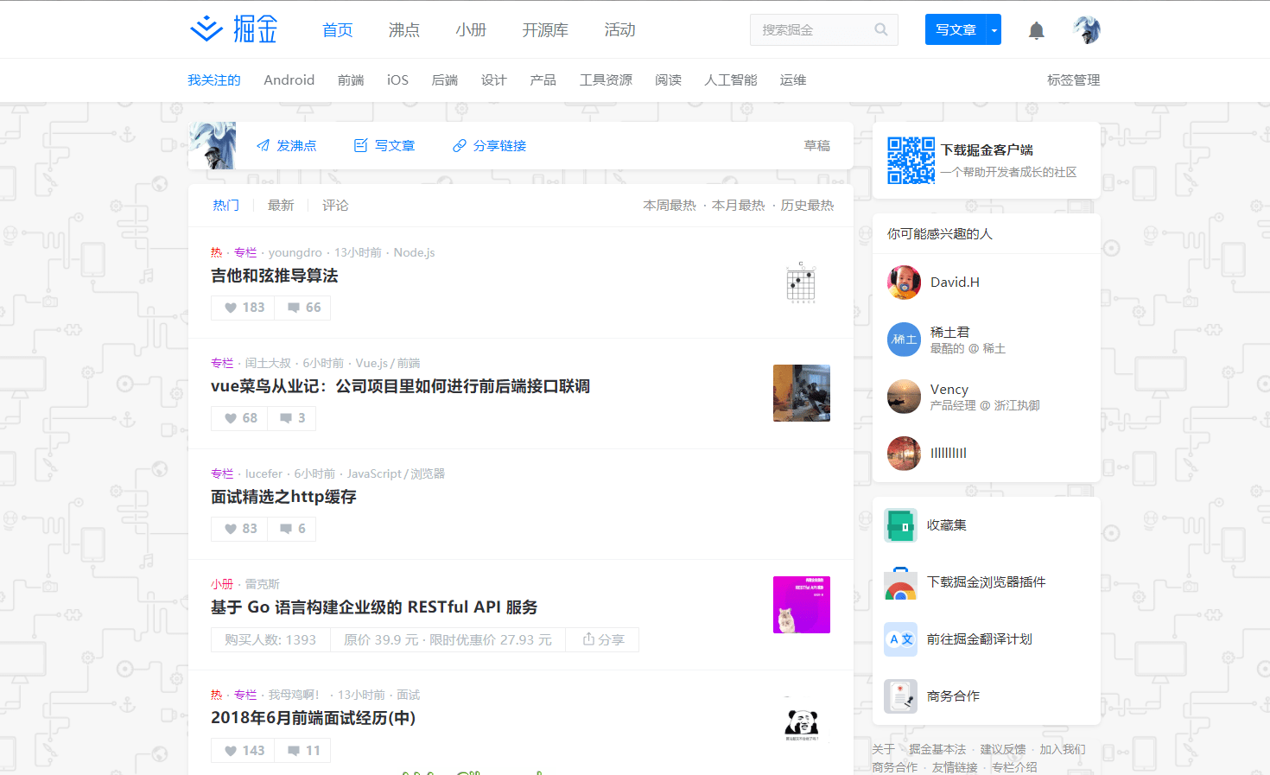This screenshot has width=1270, height=775.
Task: Click the 商务合作 document icon
Action: pyautogui.click(x=900, y=696)
